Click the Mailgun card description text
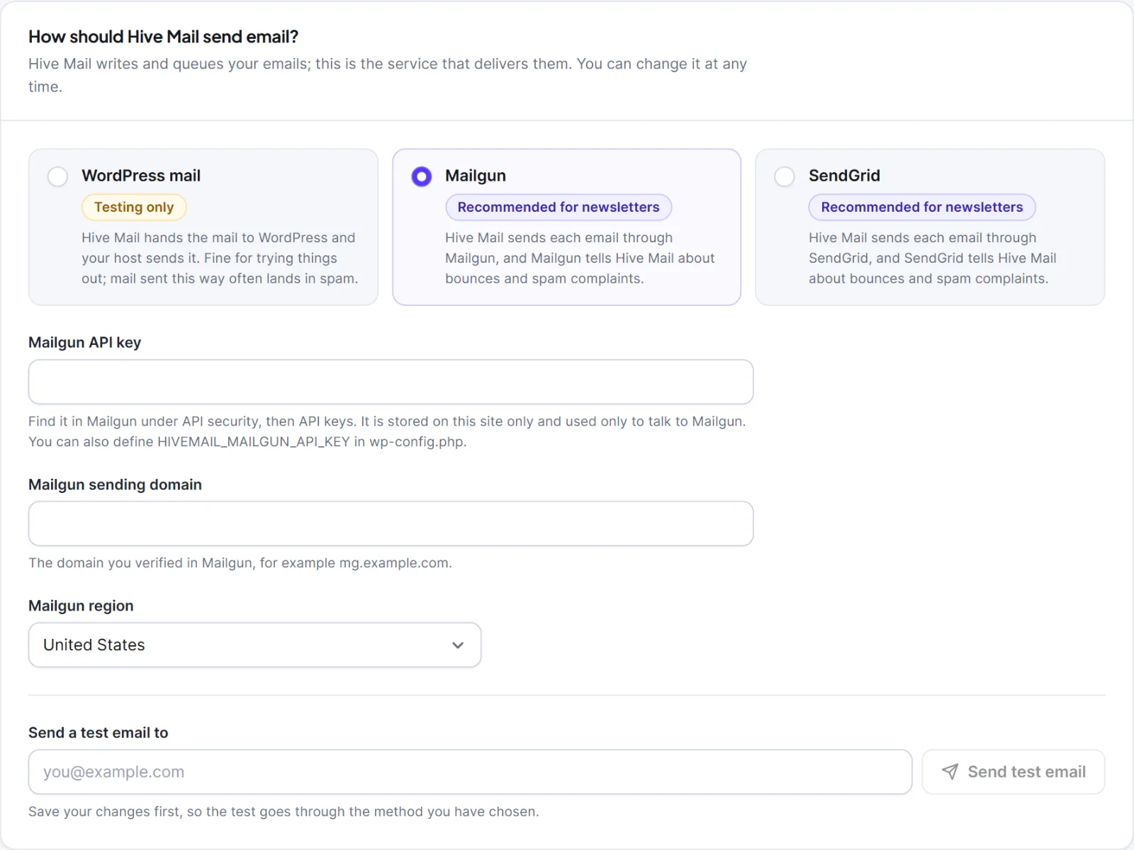This screenshot has width=1134, height=850. (580, 259)
